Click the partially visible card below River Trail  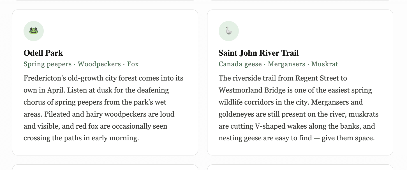300,167
